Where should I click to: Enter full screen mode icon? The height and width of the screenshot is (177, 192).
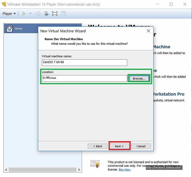point(55,13)
